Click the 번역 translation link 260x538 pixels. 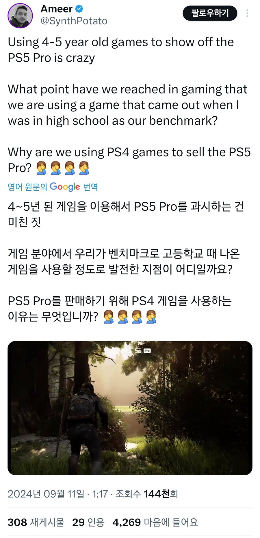point(90,187)
